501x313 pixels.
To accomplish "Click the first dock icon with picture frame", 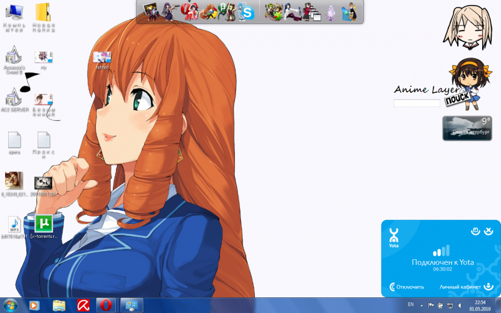I will tap(150, 12).
